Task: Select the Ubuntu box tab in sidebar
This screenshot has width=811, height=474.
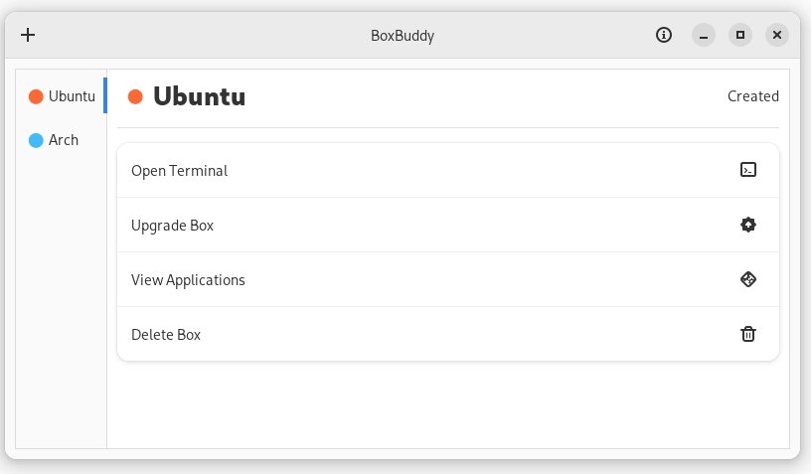Action: tap(72, 96)
